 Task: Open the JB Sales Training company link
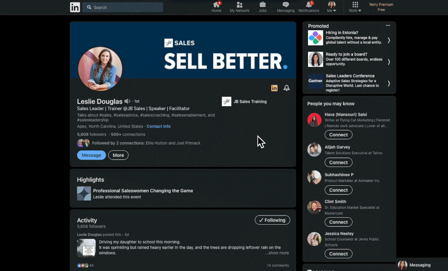coord(250,101)
